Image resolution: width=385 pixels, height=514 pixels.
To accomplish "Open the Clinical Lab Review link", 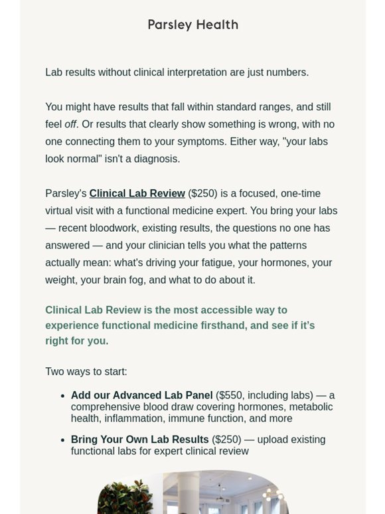I will coord(137,193).
